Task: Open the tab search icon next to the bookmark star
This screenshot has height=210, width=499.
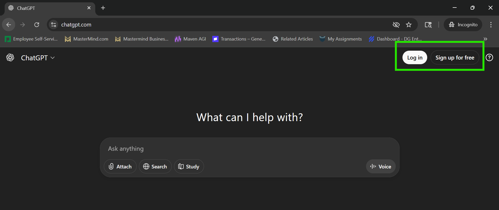Action: point(428,25)
